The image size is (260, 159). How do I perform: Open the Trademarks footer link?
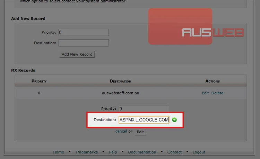click(86, 152)
